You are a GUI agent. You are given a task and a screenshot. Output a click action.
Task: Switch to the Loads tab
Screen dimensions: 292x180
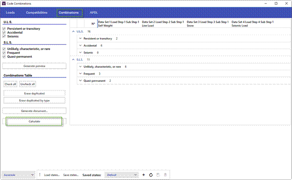pyautogui.click(x=10, y=13)
